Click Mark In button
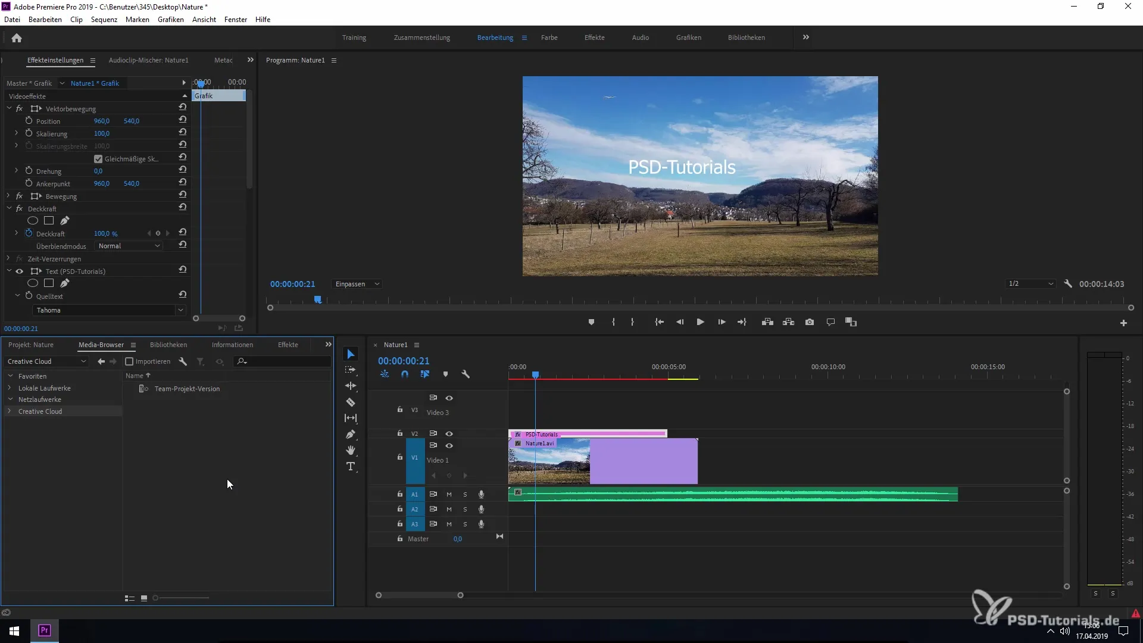Image resolution: width=1143 pixels, height=643 pixels. point(613,322)
